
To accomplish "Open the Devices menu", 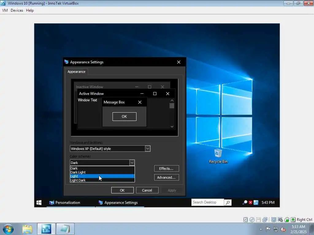I will tap(17, 10).
